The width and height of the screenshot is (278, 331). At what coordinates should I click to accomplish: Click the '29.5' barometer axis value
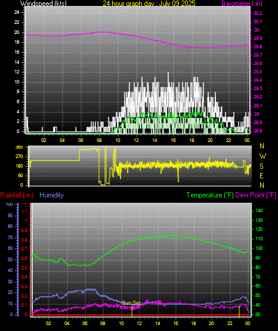tap(258, 72)
